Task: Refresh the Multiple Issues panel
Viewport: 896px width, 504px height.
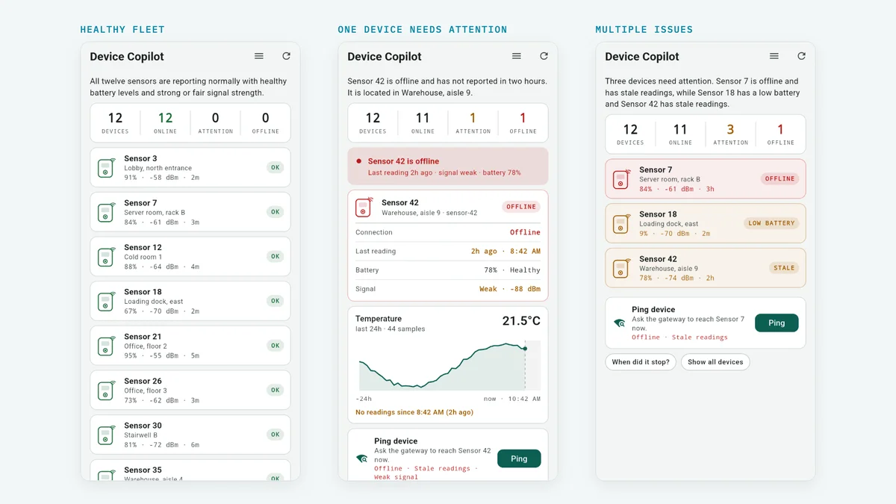Action: click(801, 56)
